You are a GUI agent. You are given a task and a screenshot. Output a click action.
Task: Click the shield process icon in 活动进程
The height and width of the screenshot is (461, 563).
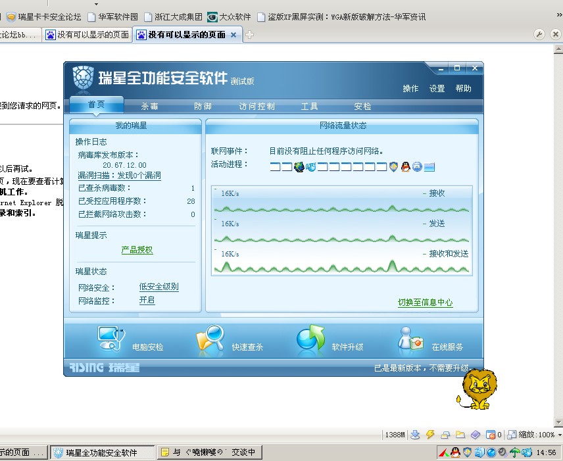click(394, 166)
